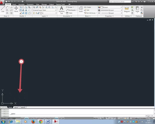155x124 pixels.
Task: Select the Rotate tool in Modify
Action: [x=23, y=7]
